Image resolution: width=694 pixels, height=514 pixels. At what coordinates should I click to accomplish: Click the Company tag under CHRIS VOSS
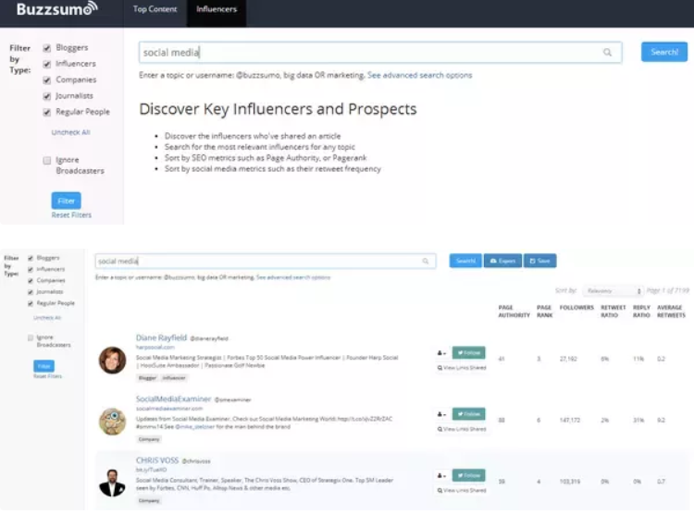coord(149,500)
